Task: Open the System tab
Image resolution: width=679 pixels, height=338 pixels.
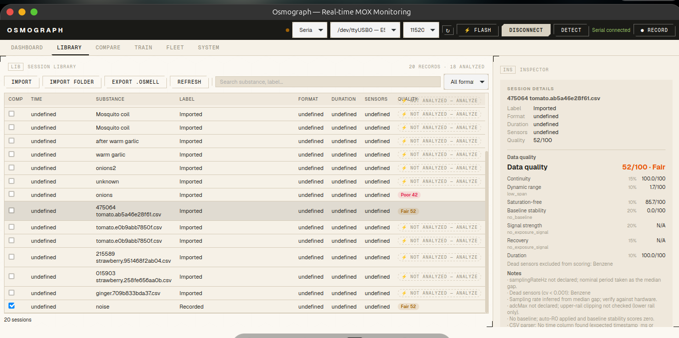Action: [208, 47]
